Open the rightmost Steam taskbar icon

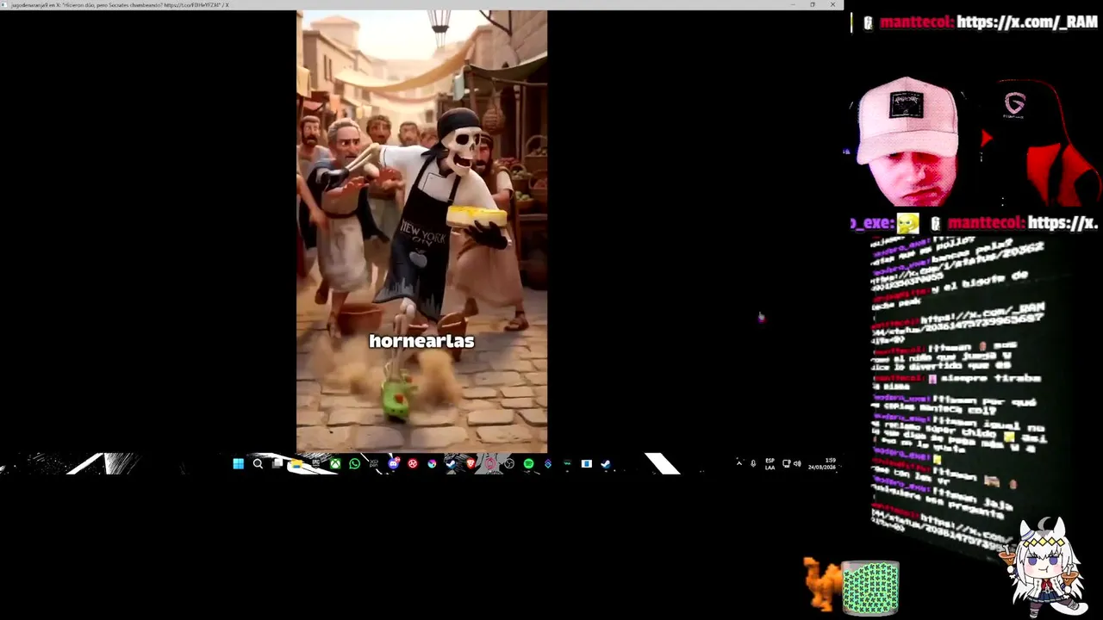605,464
